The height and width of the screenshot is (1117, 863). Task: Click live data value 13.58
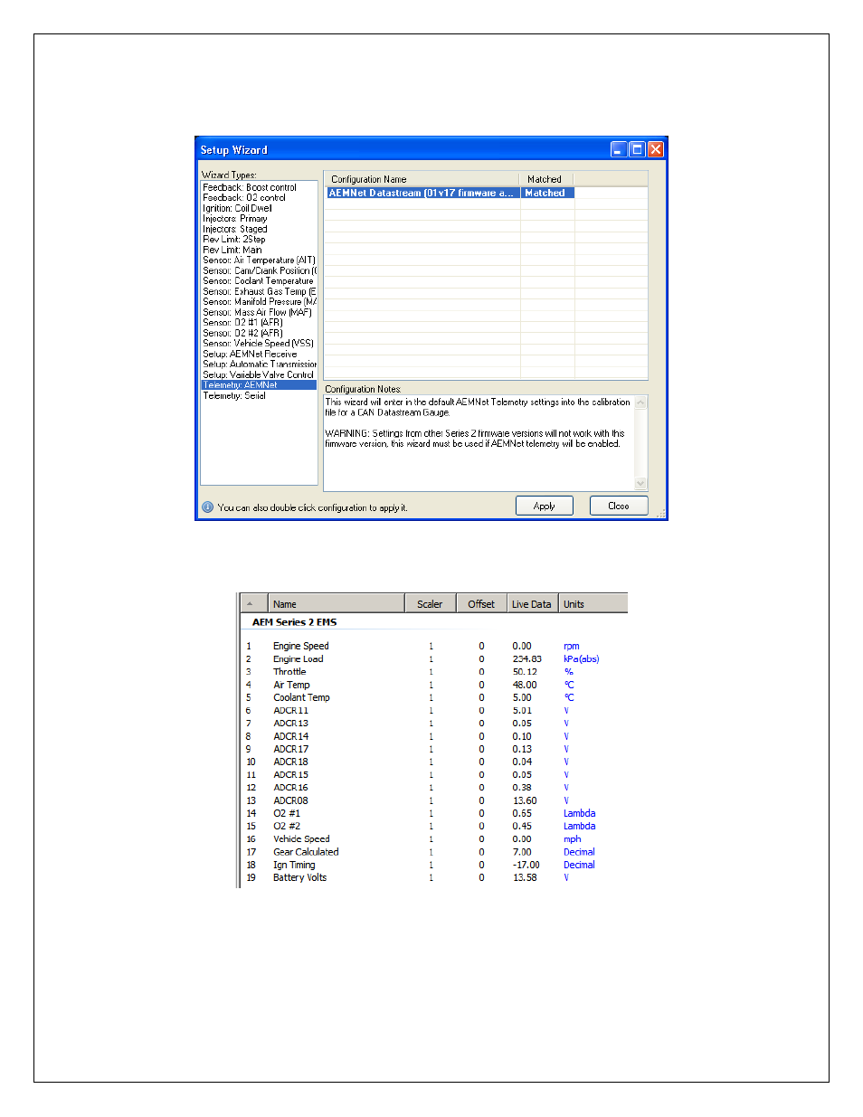point(525,877)
